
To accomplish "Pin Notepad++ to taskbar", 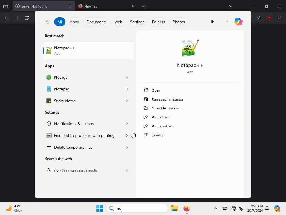I will (x=162, y=126).
